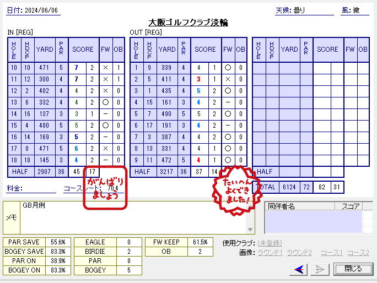Open the コース1 image link
Screen dimensions: 377x283
332,253
